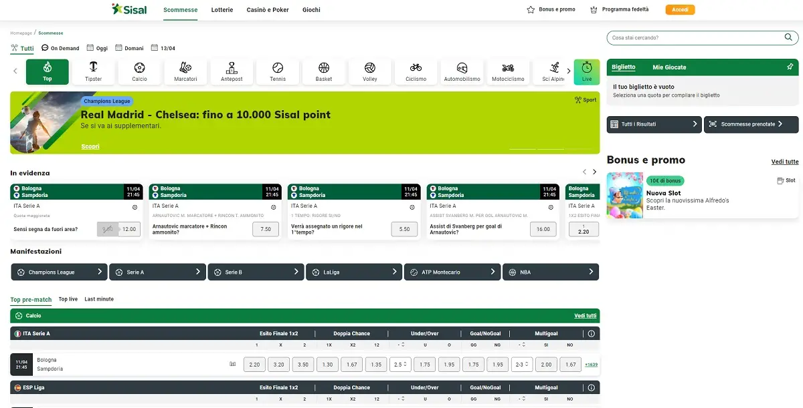Image resolution: width=803 pixels, height=408 pixels.
Task: Select Motociclismo sport icon
Action: pos(508,72)
